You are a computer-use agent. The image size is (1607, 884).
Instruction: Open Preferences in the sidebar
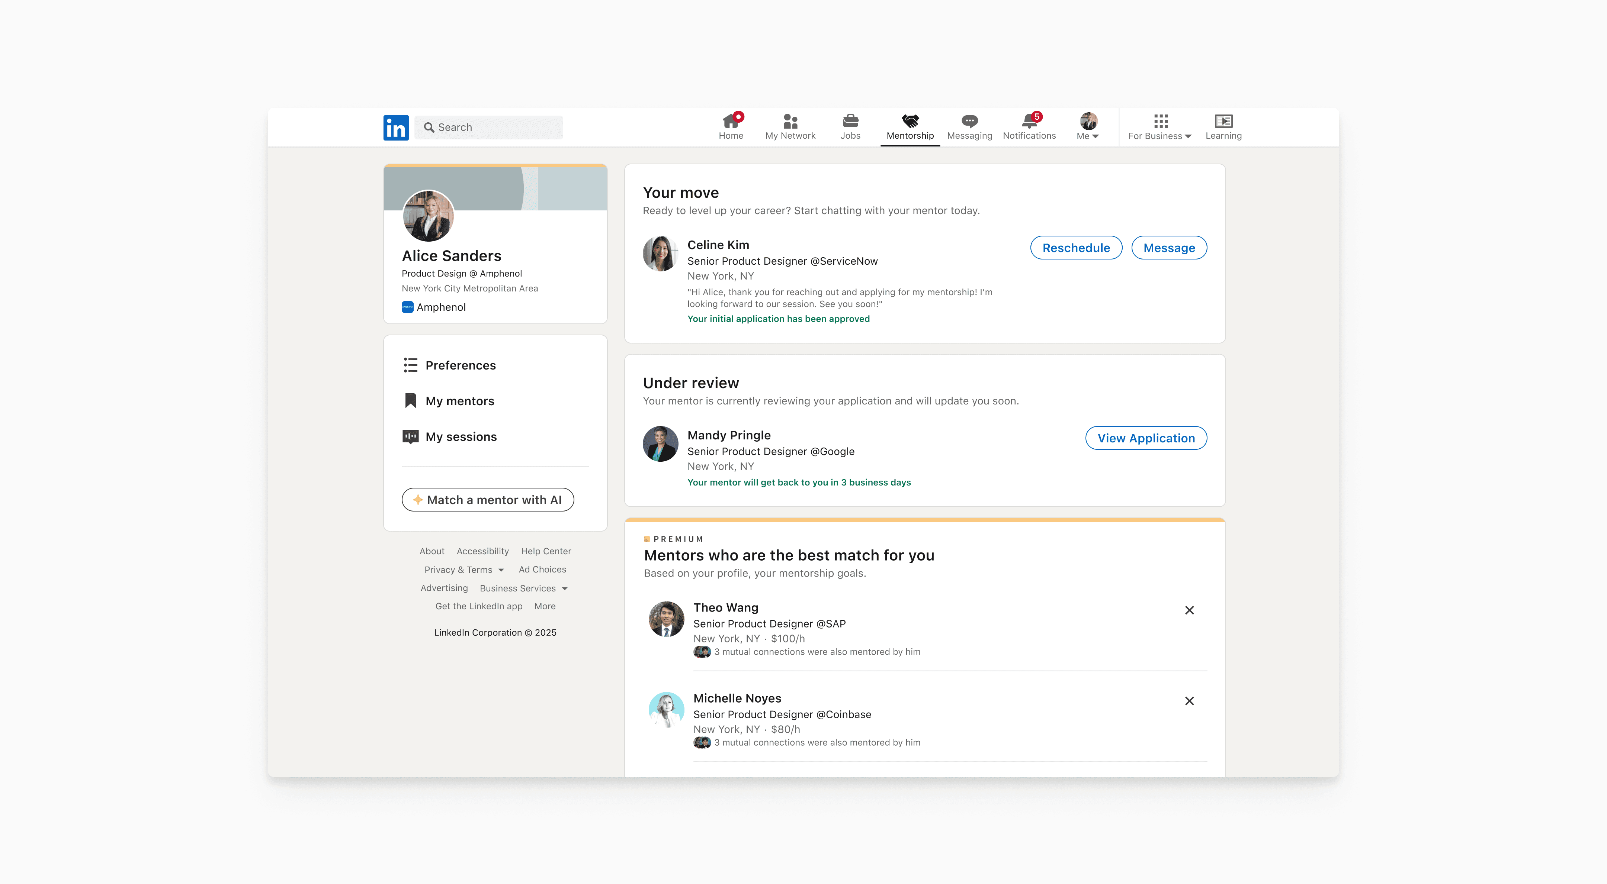pos(460,365)
